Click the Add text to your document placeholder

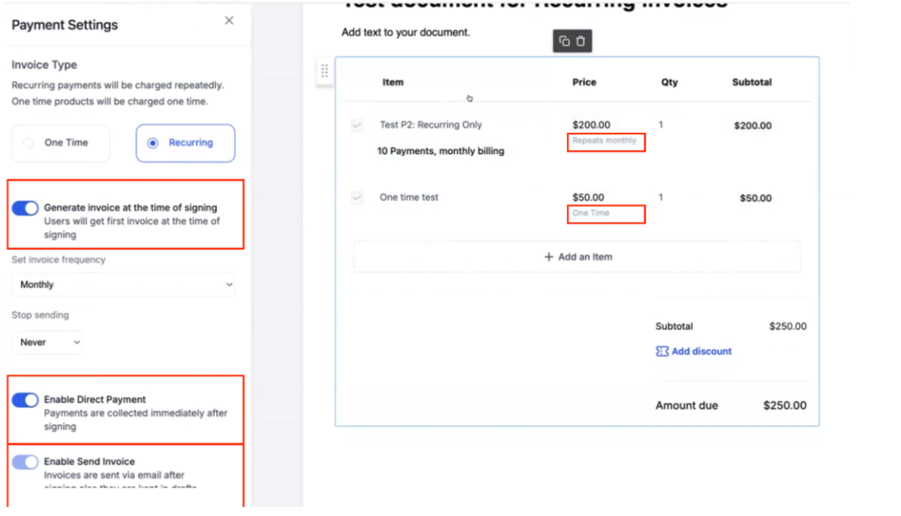point(405,32)
